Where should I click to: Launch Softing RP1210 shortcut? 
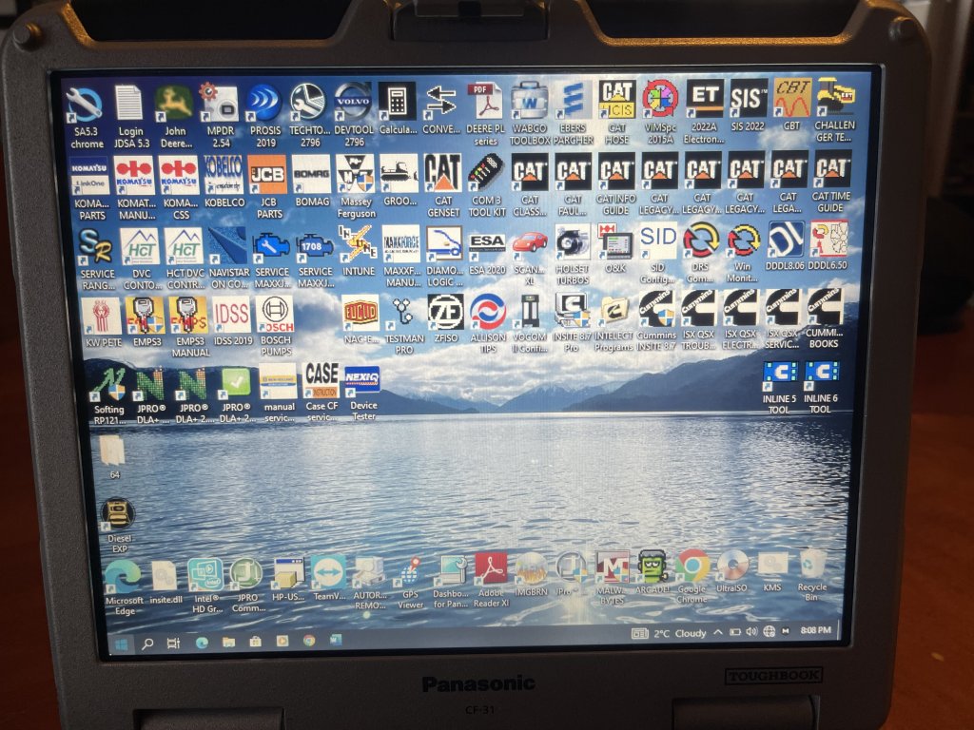(x=108, y=386)
